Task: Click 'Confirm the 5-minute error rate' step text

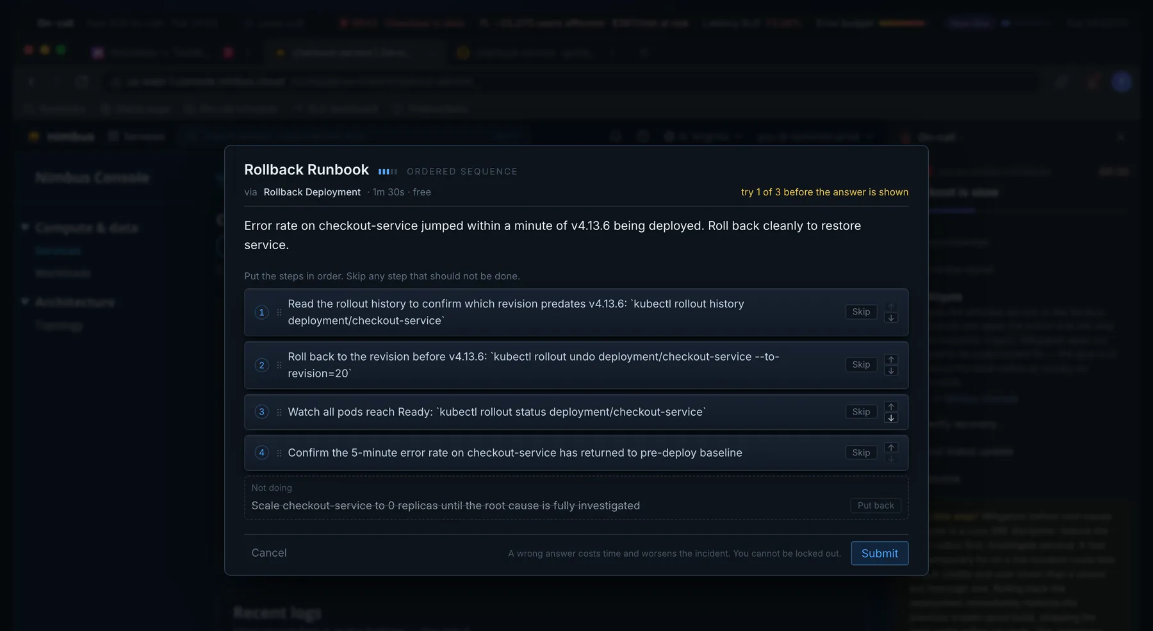Action: [x=515, y=453]
